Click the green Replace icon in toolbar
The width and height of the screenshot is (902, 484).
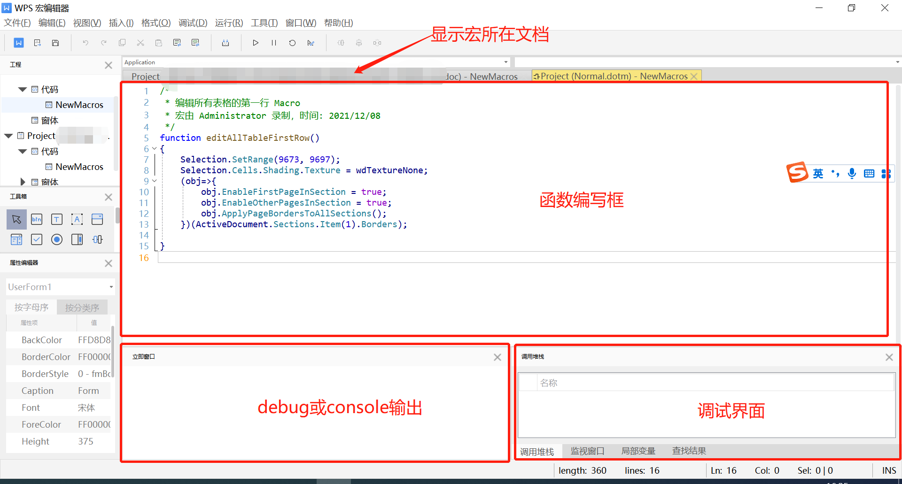pos(195,43)
